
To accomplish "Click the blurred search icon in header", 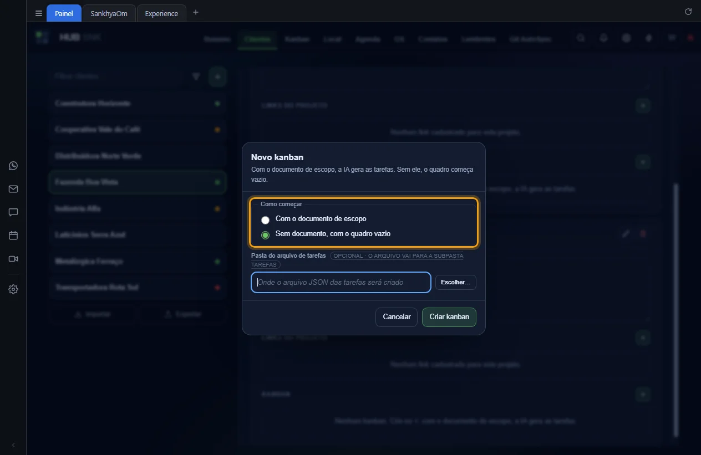I will (x=581, y=38).
